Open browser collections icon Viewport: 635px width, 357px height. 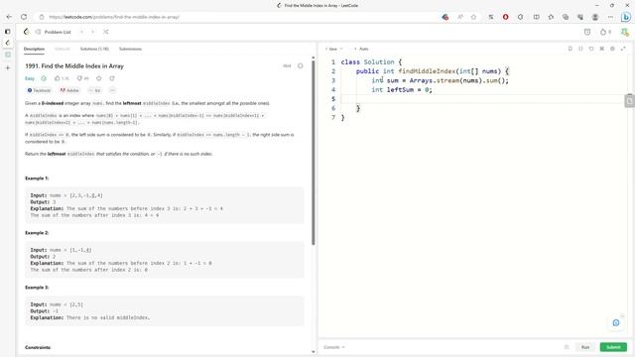[566, 17]
